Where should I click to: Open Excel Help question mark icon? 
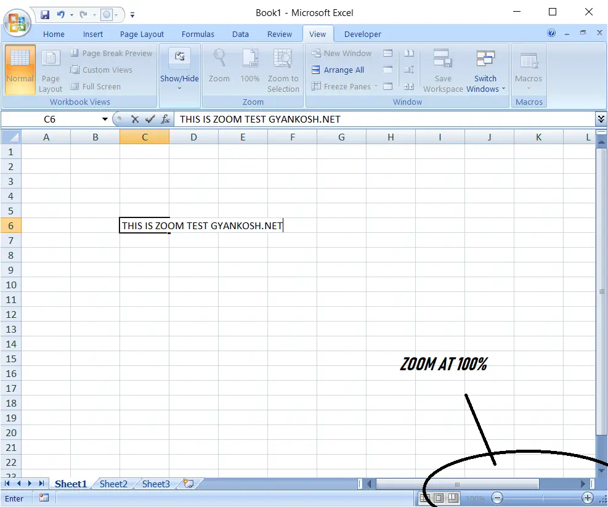point(551,33)
